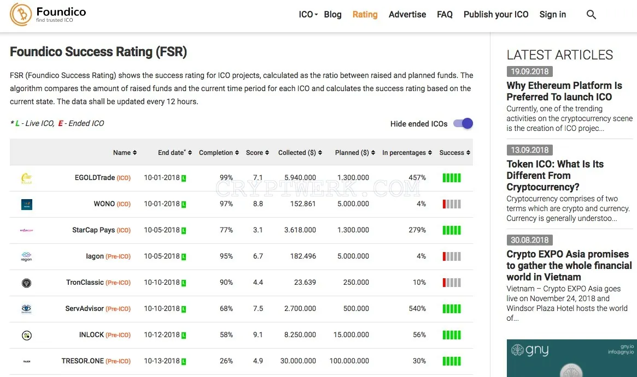The height and width of the screenshot is (377, 637).
Task: Click the green L badge for StarCap Pays
Action: tap(184, 231)
